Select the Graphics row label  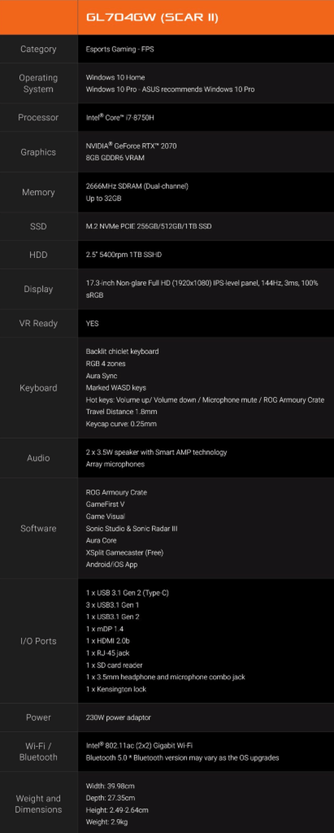tap(38, 152)
